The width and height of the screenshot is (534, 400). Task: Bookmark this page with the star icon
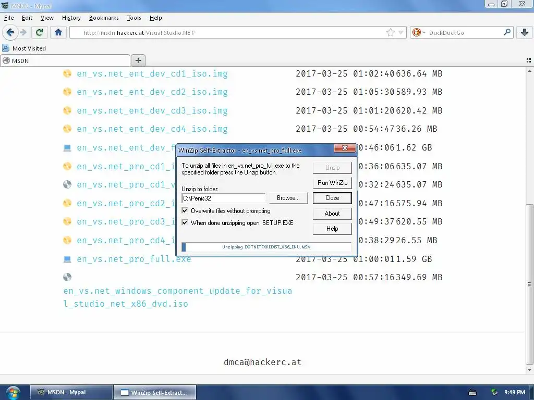(x=390, y=33)
